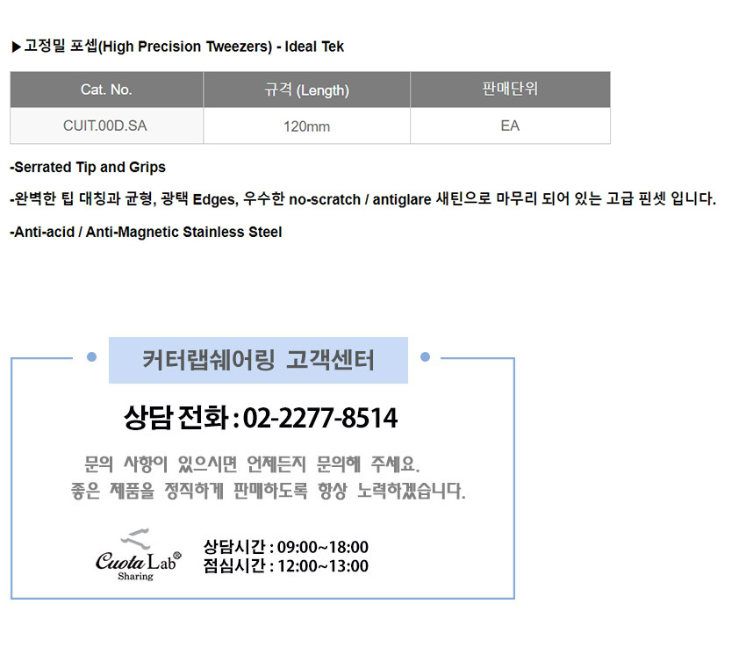Screen dimensions: 746x647
Task: Select the 고정밀 포셉 High Precision Tweezers heading
Action: (x=183, y=47)
